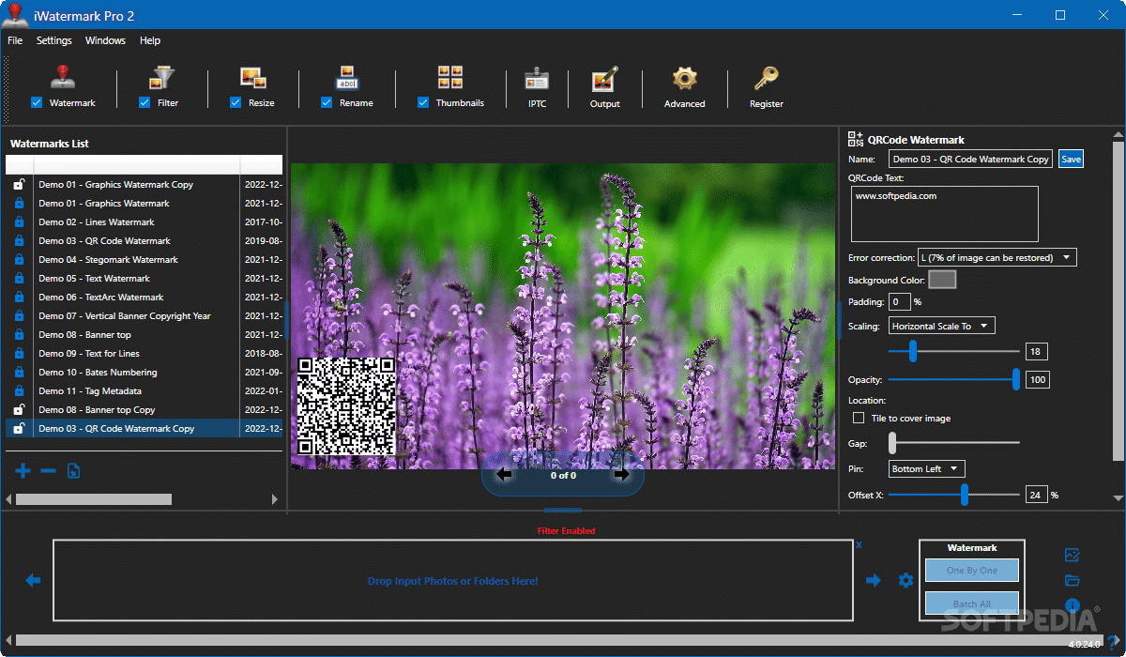Screen dimensions: 1126x657
Task: Click the Offset X slider handle
Action: click(964, 494)
